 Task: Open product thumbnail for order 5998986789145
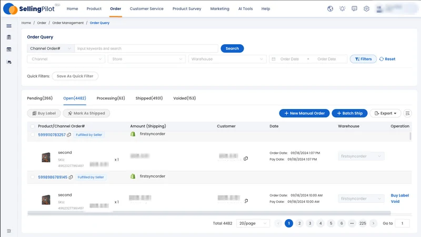point(46,200)
